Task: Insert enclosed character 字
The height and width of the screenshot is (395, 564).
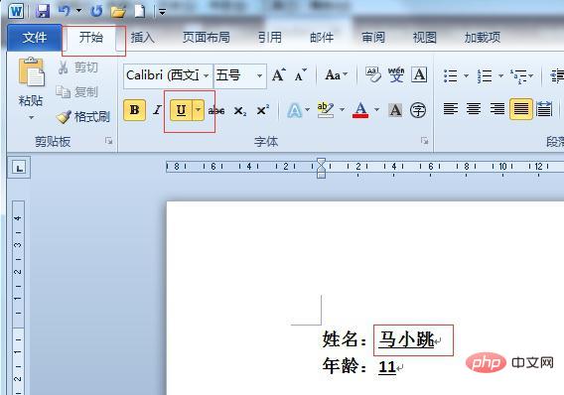Action: tap(418, 110)
